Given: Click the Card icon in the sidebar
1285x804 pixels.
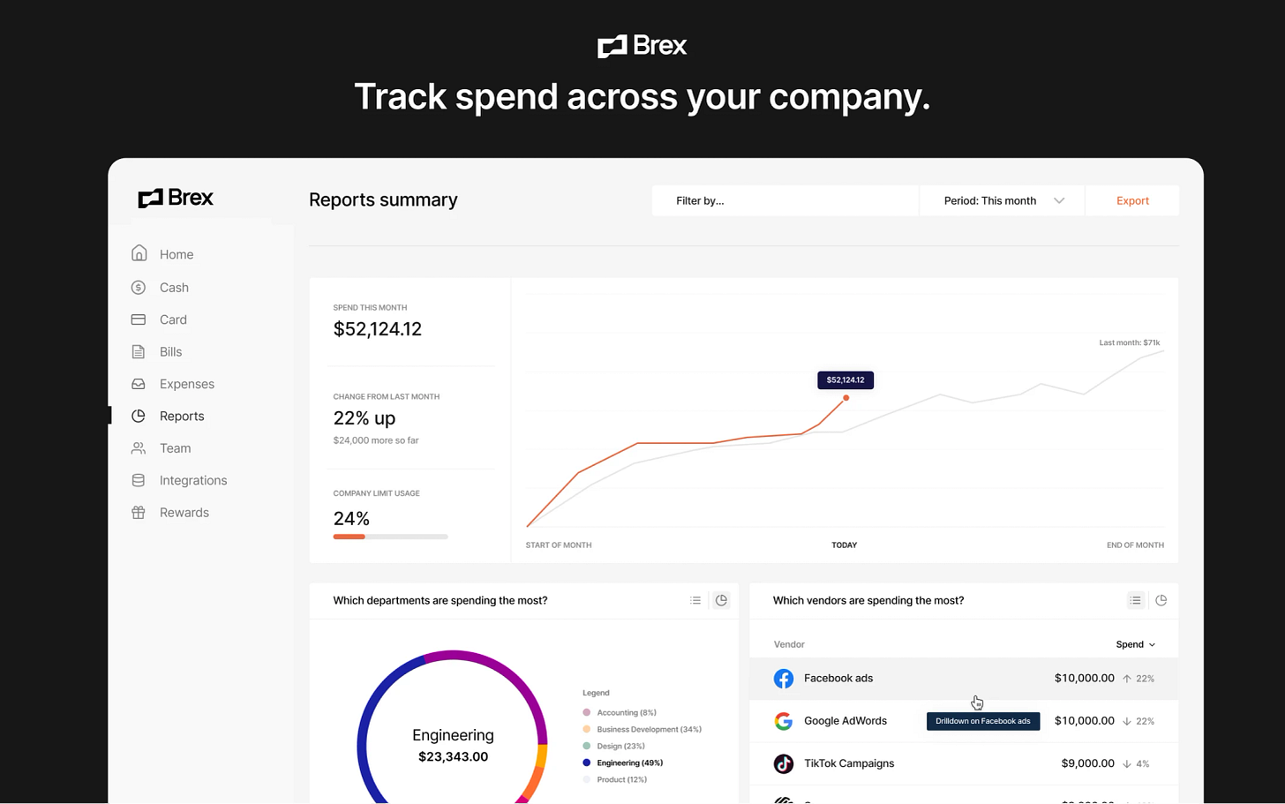Looking at the screenshot, I should tap(139, 319).
